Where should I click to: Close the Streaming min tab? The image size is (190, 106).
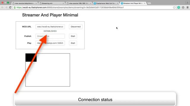[x=63, y=3]
